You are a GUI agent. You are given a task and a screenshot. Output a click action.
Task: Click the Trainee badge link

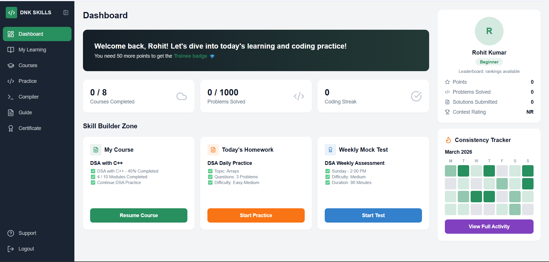coord(190,56)
